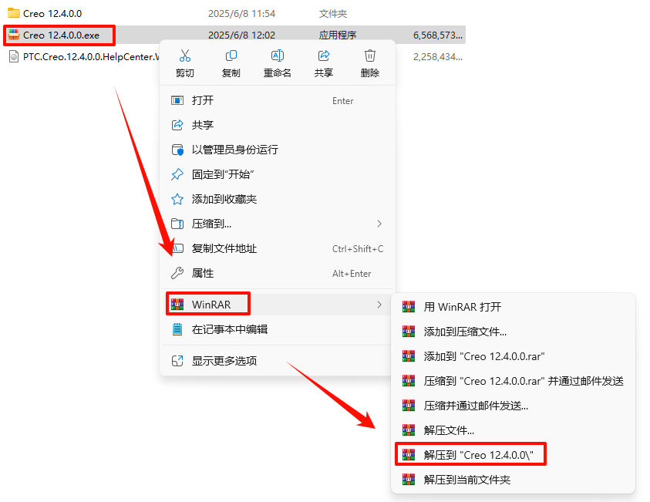650x502 pixels.
Task: Click the Delete trash icon
Action: [370, 56]
